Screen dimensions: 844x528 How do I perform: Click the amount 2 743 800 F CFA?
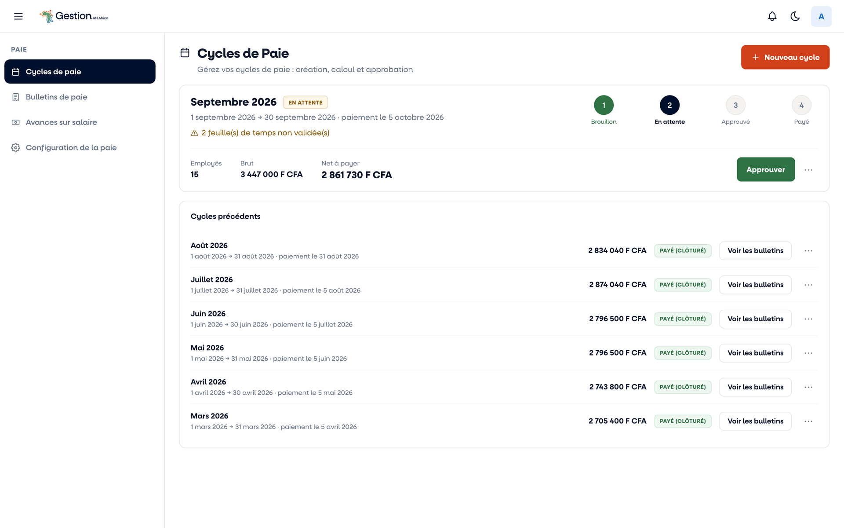618,387
